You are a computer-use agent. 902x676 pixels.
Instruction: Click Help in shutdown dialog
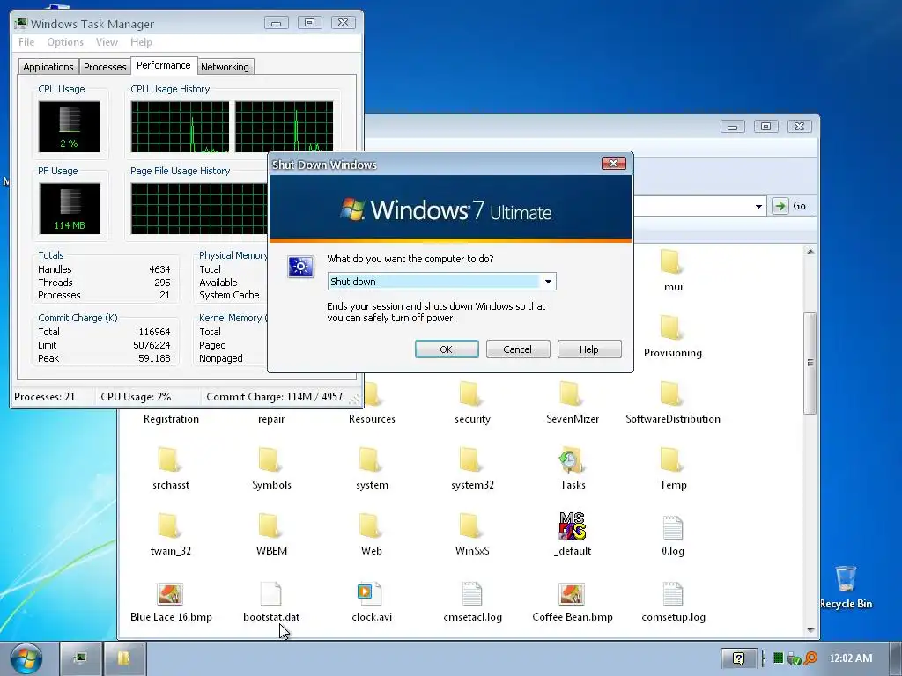(589, 349)
